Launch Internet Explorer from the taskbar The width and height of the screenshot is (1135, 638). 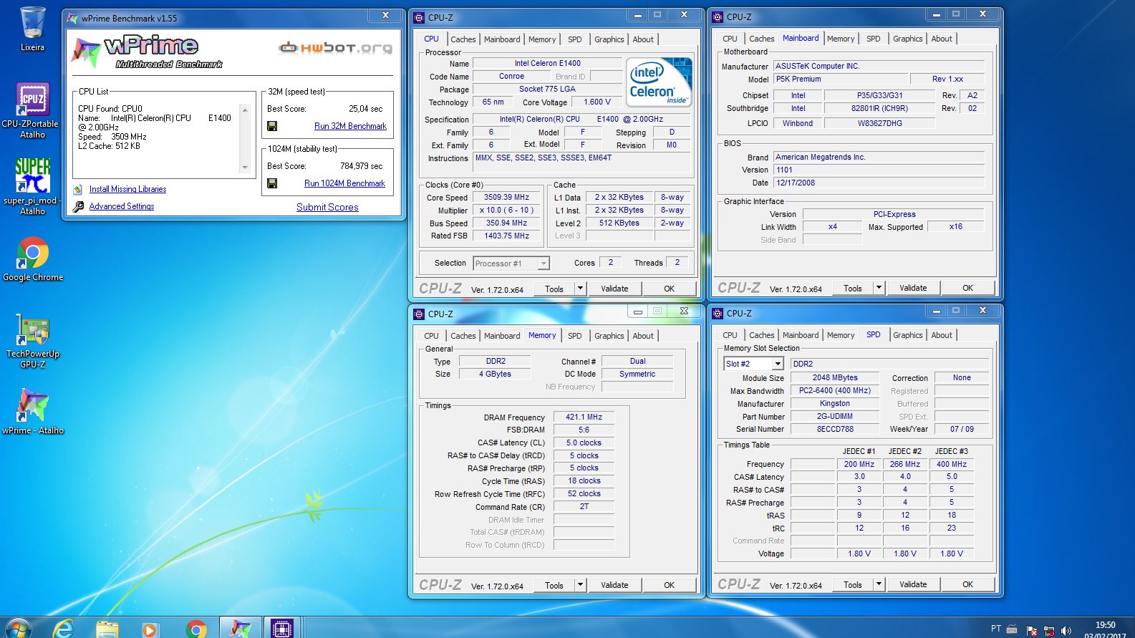[64, 629]
